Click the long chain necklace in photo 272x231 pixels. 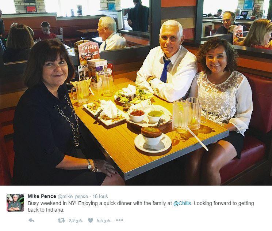pos(69,120)
